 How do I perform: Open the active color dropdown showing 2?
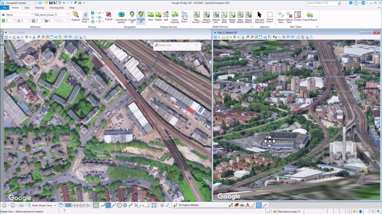(x=9, y=21)
